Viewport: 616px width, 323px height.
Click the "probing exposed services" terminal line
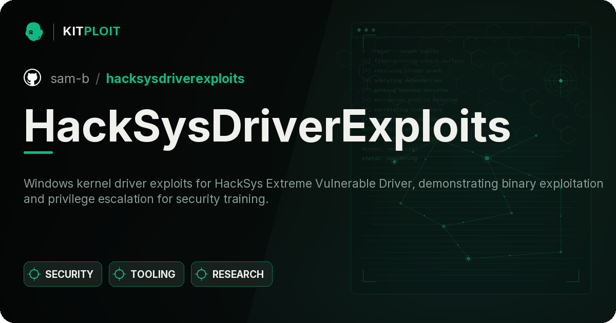point(405,90)
